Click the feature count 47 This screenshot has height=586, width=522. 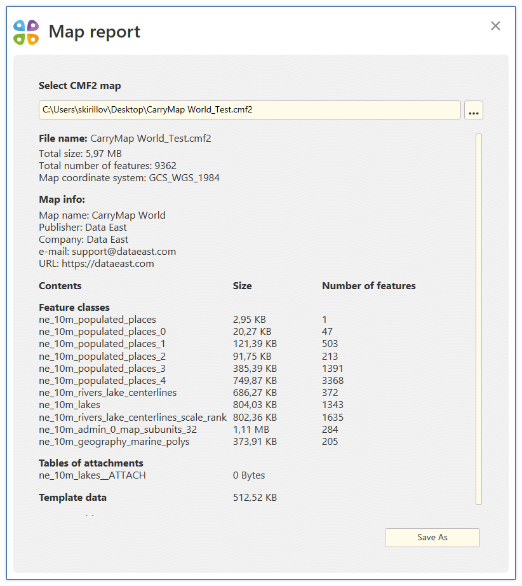327,332
